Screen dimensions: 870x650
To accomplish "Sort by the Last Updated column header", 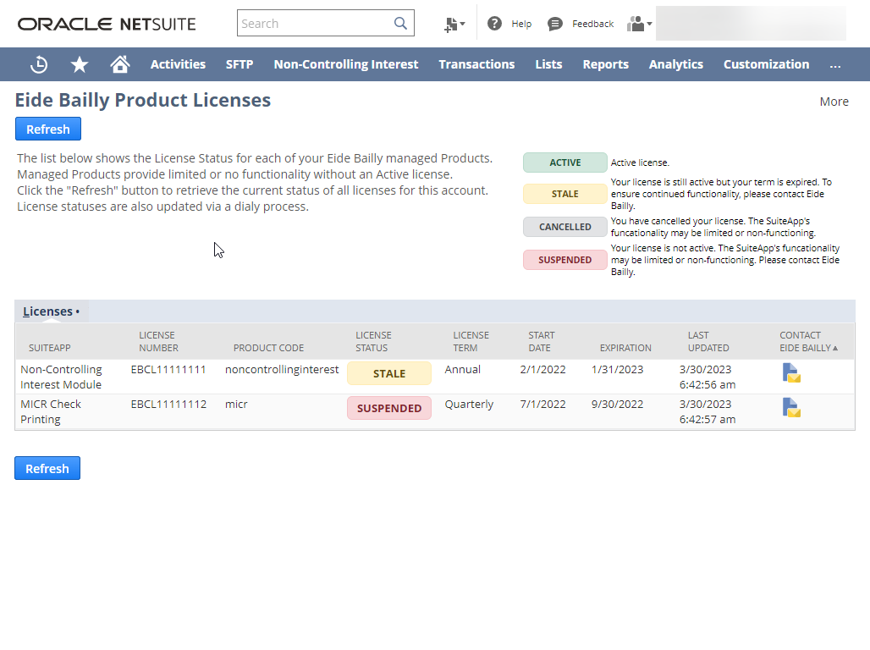I will click(708, 341).
